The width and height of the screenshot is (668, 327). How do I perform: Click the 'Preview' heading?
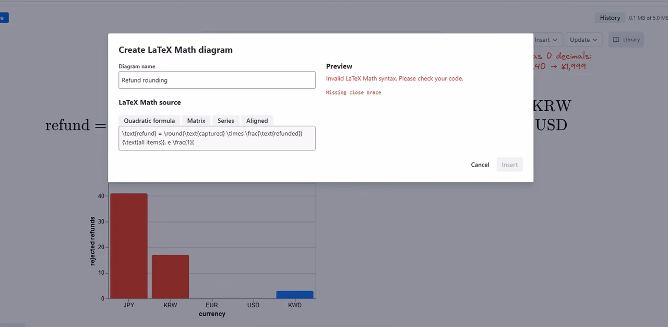339,66
